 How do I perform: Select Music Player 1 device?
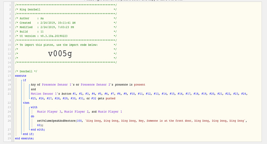(110, 112)
